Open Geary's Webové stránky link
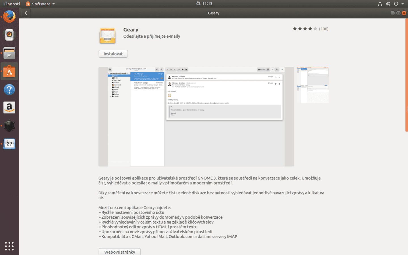This screenshot has height=255, width=408. (119, 252)
